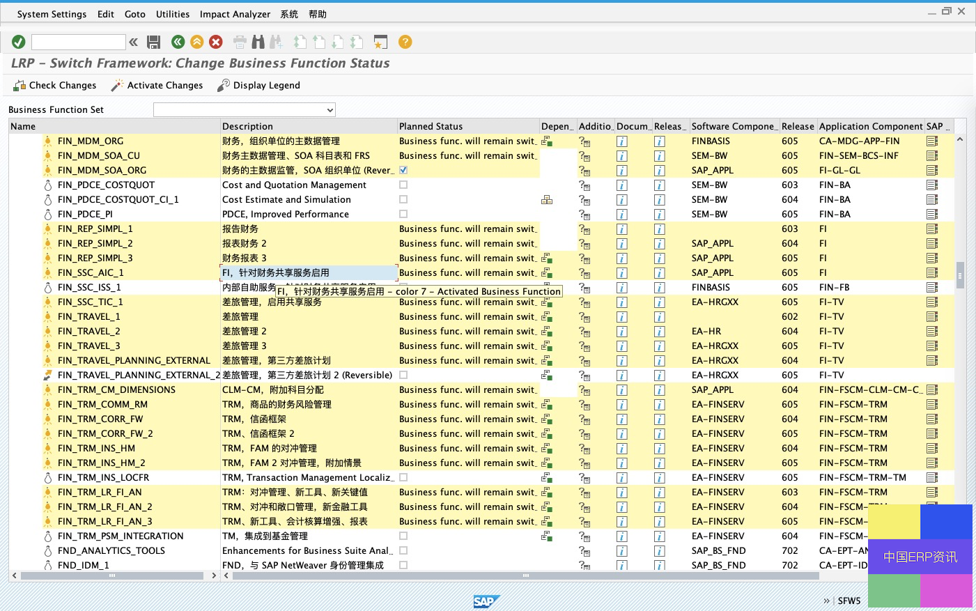Click the Find Next binoculars icon

click(x=276, y=42)
